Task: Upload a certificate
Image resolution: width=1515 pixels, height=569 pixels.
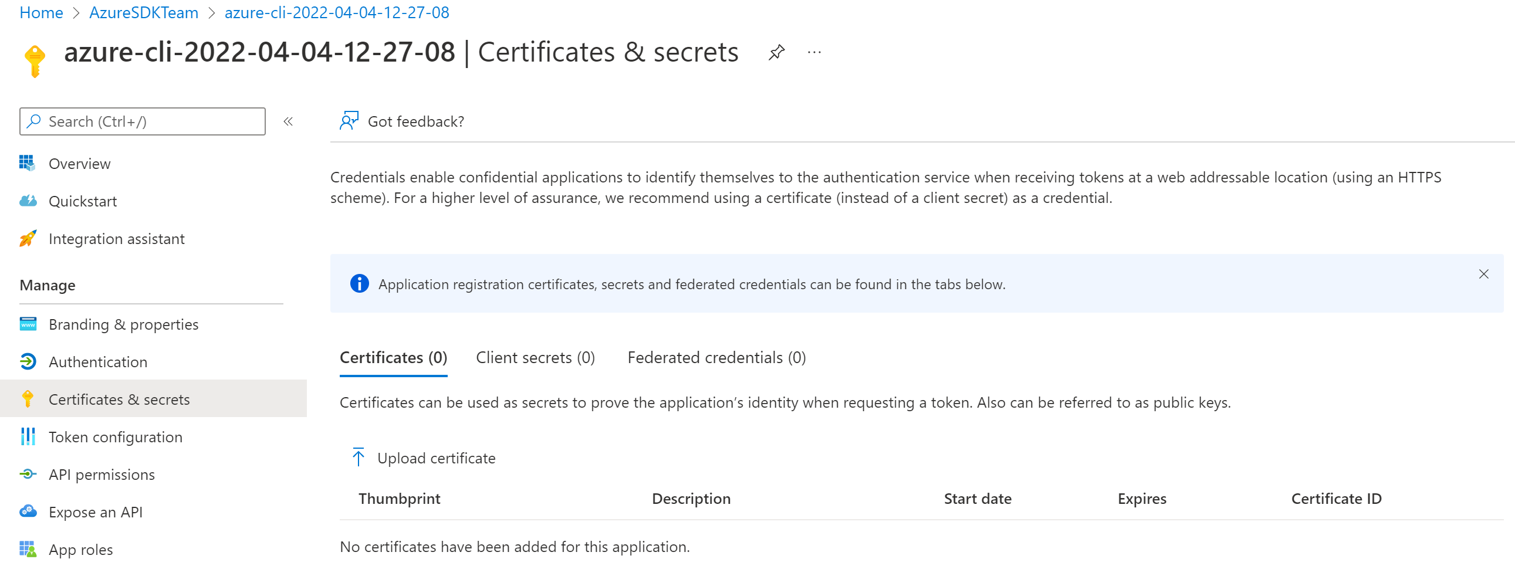Action: [437, 458]
